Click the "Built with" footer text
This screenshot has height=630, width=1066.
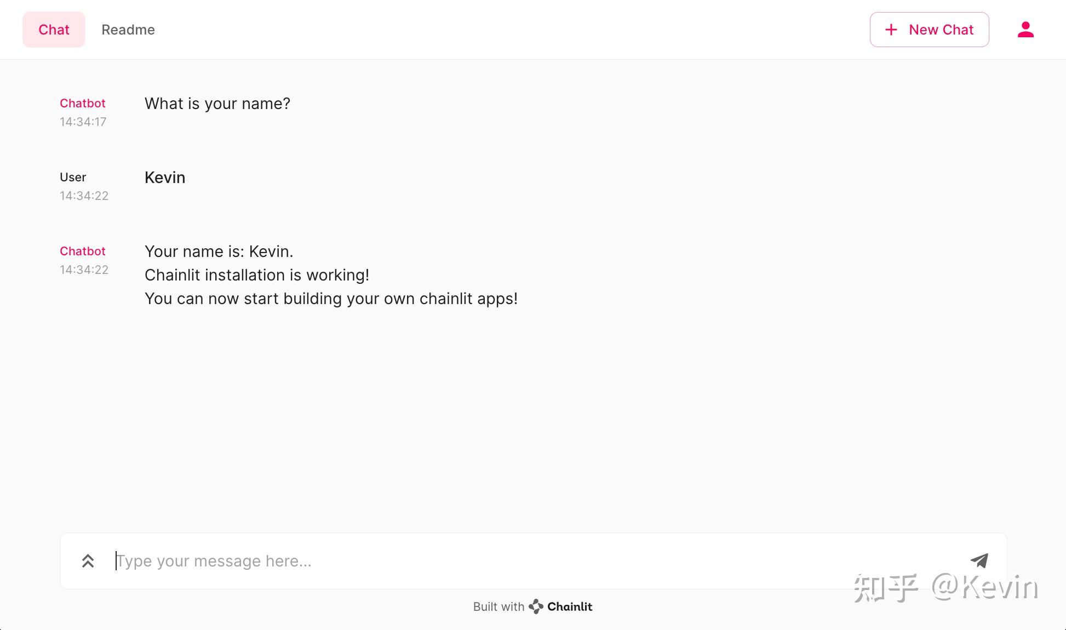(x=498, y=606)
